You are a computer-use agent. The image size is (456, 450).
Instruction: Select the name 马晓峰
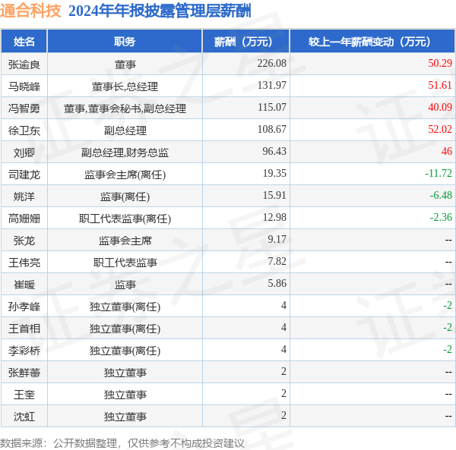click(x=24, y=87)
